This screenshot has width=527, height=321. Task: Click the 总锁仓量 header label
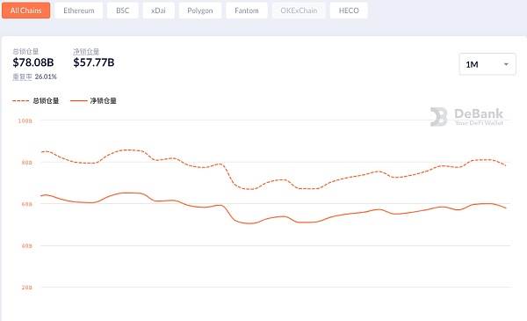[25, 52]
